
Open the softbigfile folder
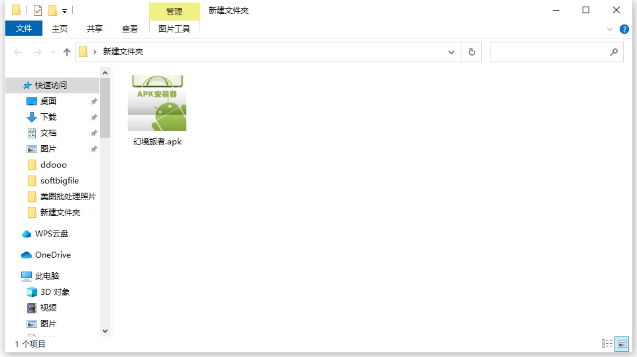[59, 180]
